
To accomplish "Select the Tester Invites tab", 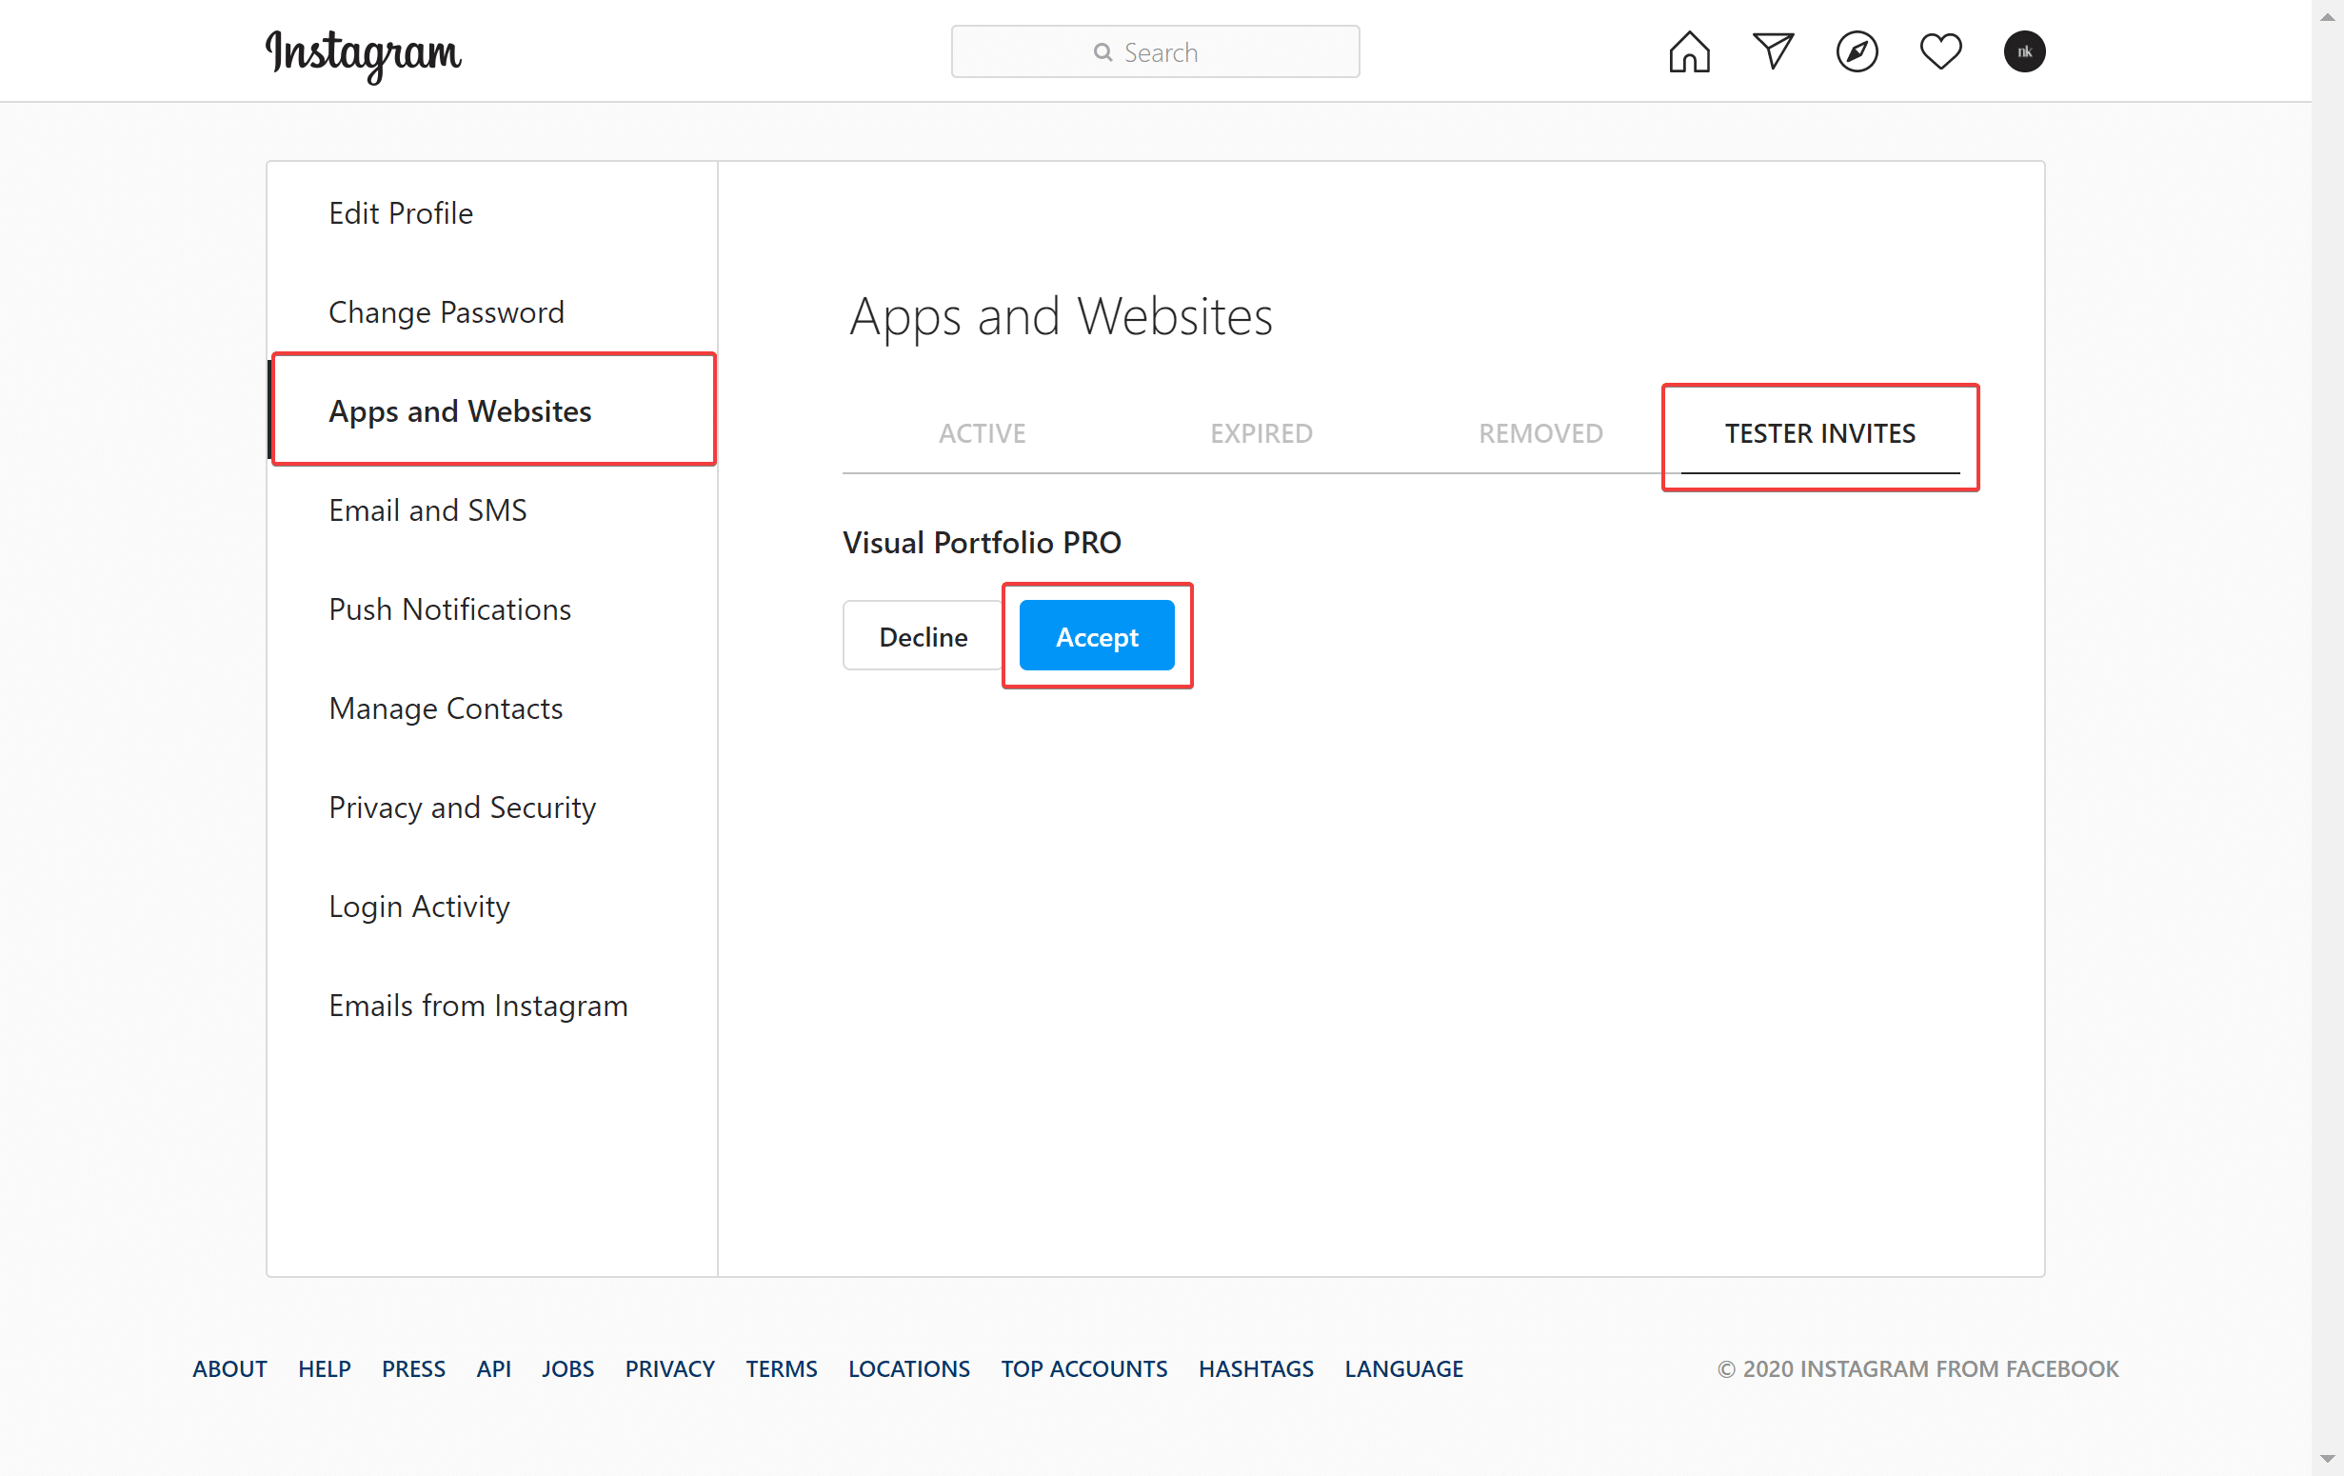I will click(1819, 433).
